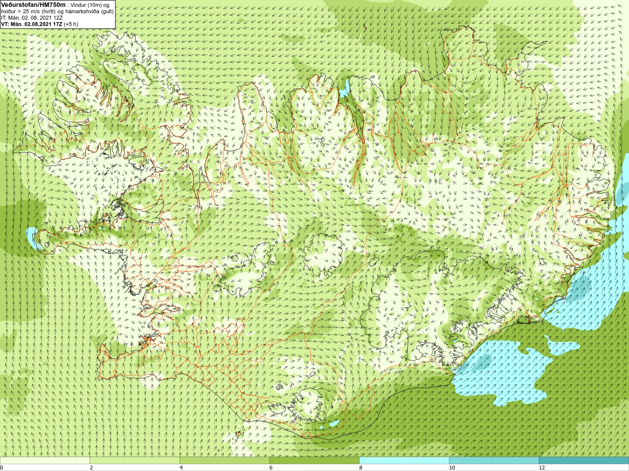The height and width of the screenshot is (471, 629).
Task: Click the scale label '10'
Action: (452, 468)
